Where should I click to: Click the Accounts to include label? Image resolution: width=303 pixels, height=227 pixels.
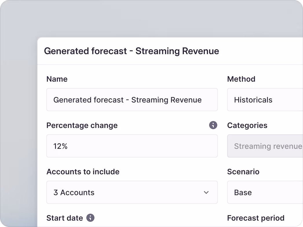(x=83, y=172)
